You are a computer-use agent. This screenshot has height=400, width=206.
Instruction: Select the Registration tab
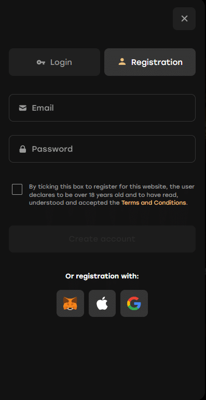point(150,62)
